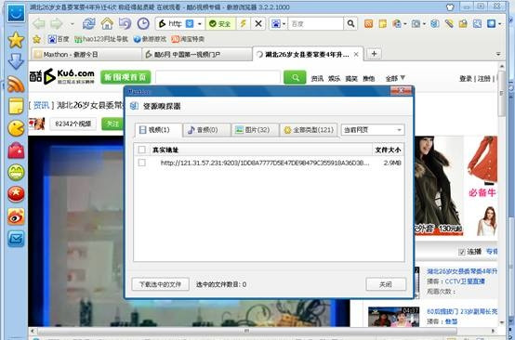Click the CCTV卫星直播 uploader link
515x340 pixels.
(465, 281)
